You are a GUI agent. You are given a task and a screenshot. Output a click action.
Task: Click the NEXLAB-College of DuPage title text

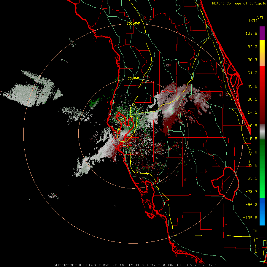[x=239, y=3]
